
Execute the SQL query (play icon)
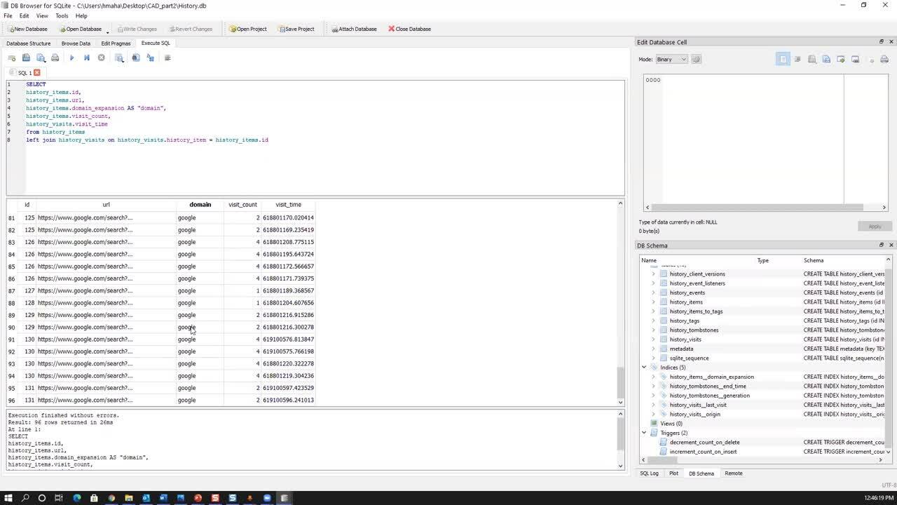coord(72,58)
